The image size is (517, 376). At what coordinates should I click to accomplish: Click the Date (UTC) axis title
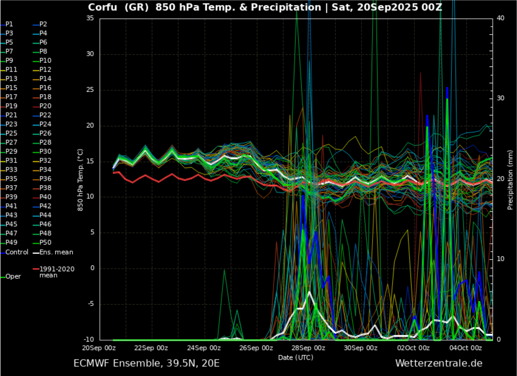point(296,358)
